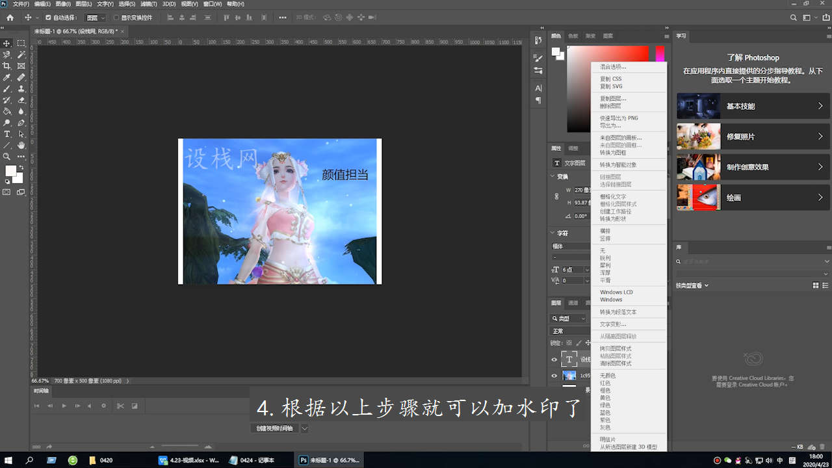This screenshot has height=468, width=832.
Task: Open the 基本技能 tutorial
Action: [753, 106]
